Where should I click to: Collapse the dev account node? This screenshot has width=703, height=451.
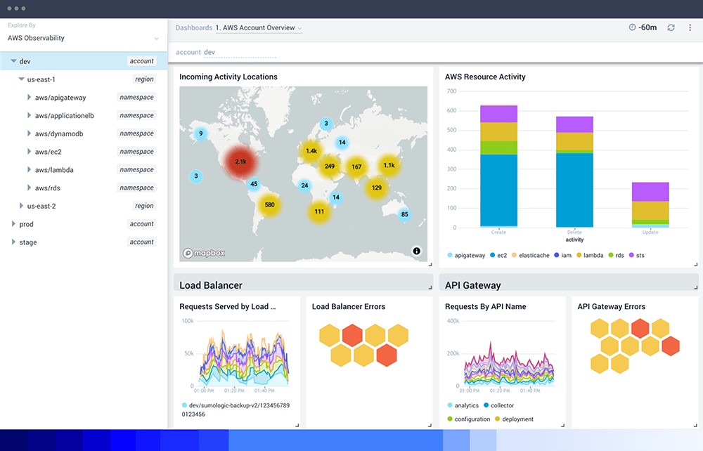tap(13, 61)
